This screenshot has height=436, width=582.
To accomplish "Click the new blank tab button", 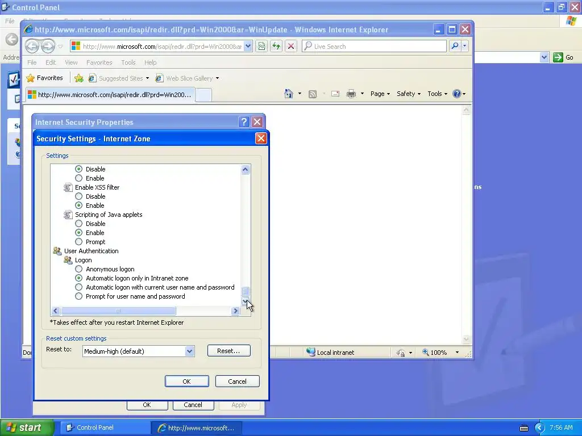I will click(x=203, y=95).
